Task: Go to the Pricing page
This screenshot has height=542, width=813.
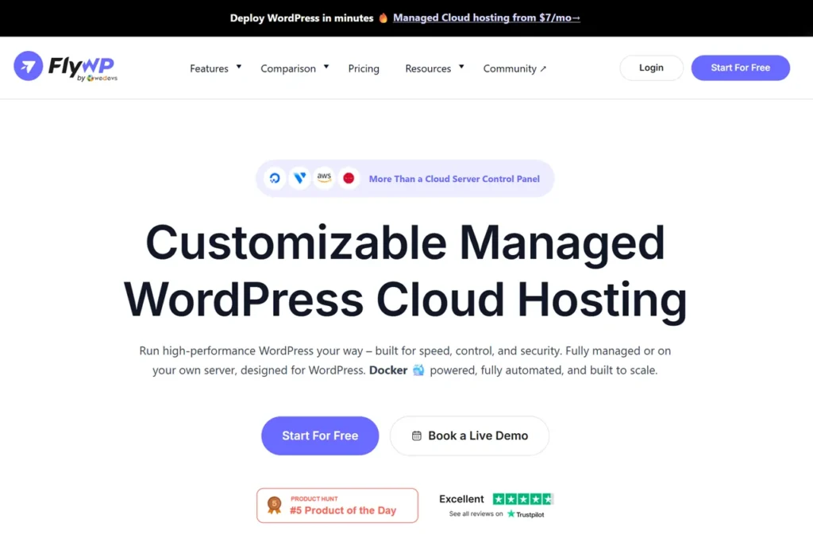Action: pyautogui.click(x=364, y=68)
